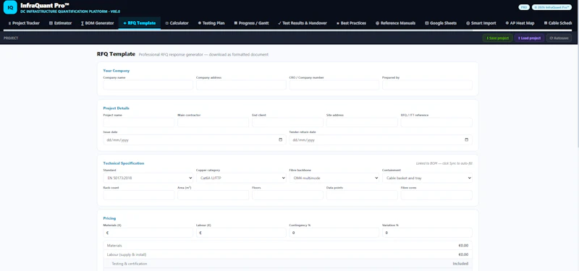Open the BOM Generator tab
This screenshot has width=579, height=271.
coord(97,23)
